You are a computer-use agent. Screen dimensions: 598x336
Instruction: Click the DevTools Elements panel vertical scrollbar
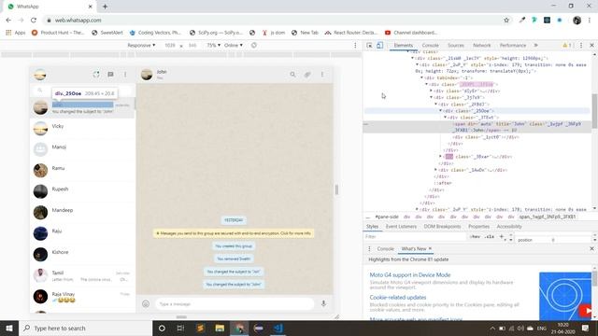coord(594,110)
